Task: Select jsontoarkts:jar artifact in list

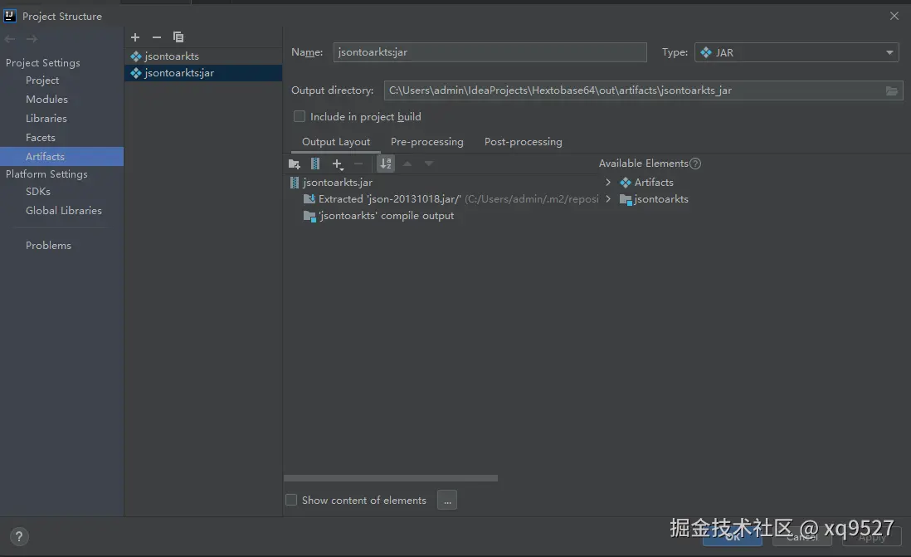Action: click(x=203, y=73)
